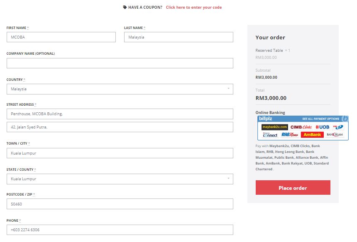Click the Postcode field showing 50460

[x=120, y=204]
